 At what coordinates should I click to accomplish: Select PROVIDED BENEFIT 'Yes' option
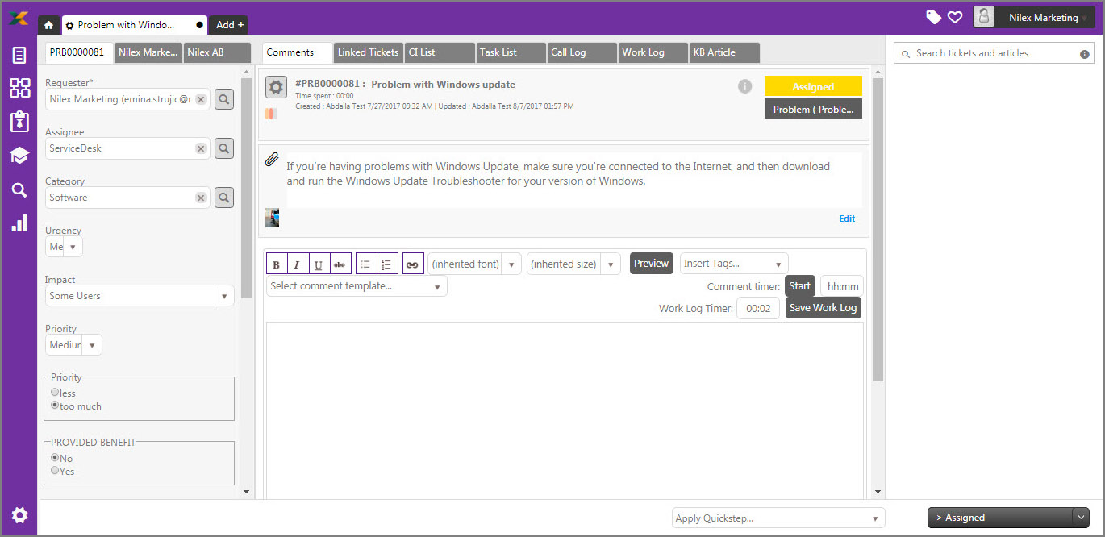[x=55, y=470]
